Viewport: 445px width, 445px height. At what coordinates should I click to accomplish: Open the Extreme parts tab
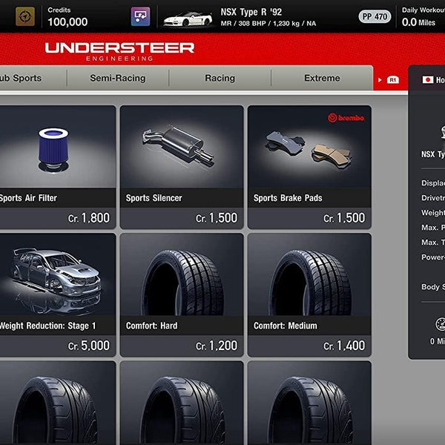pyautogui.click(x=322, y=78)
